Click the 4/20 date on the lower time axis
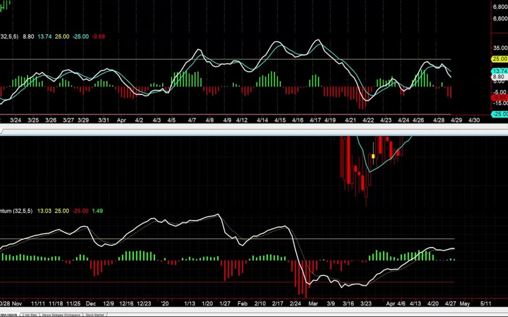Viewport: 508px width, 317px height. click(x=433, y=304)
